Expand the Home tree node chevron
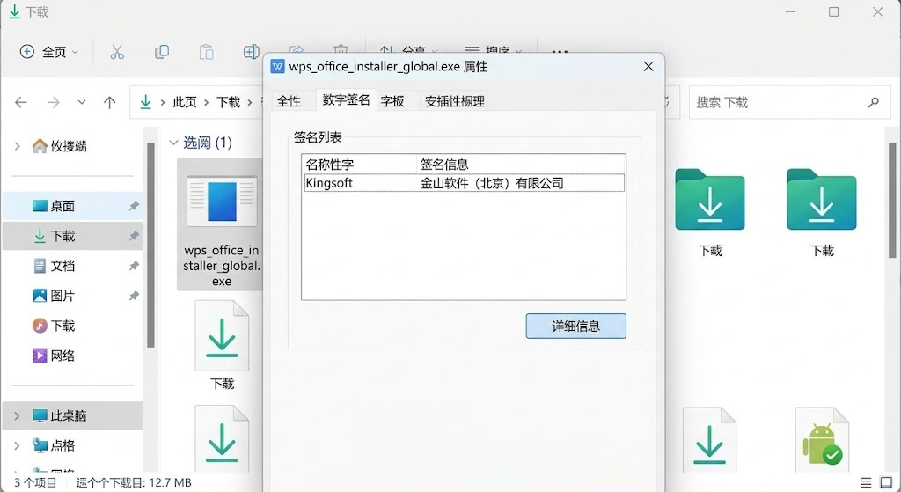901x492 pixels. (18, 146)
